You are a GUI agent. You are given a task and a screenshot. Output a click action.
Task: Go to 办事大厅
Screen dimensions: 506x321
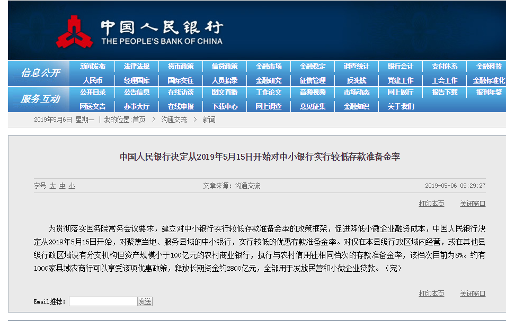pos(137,106)
